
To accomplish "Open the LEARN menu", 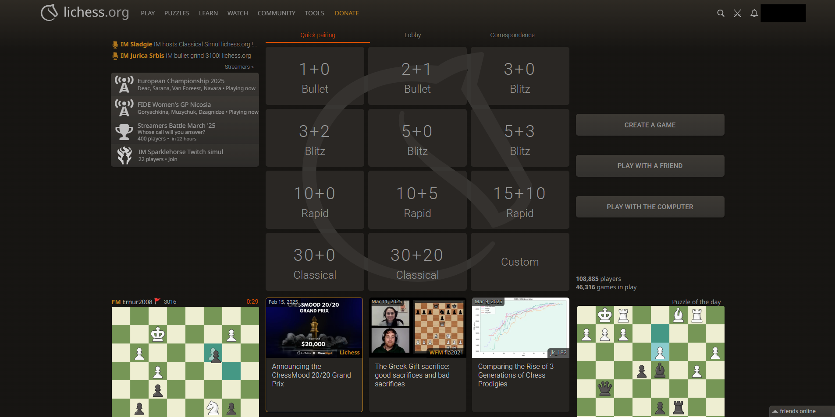I will pyautogui.click(x=208, y=13).
